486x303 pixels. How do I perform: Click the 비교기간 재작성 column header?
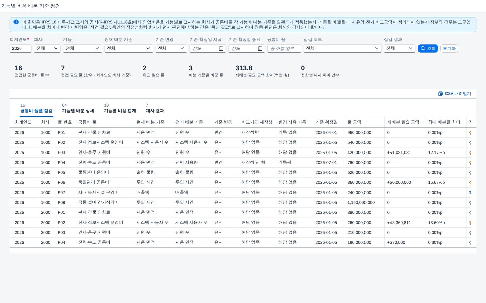[x=257, y=122]
